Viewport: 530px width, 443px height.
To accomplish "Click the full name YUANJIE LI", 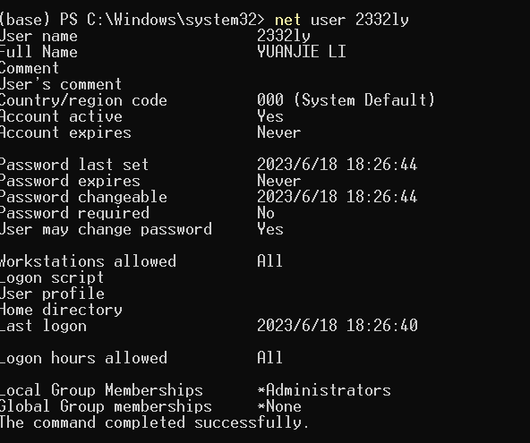I will [x=302, y=52].
